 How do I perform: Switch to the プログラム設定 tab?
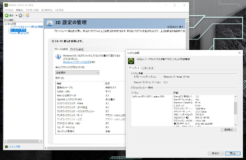pos(77,49)
